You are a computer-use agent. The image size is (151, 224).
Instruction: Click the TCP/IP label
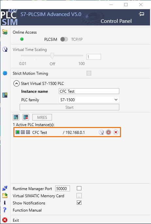(77, 40)
